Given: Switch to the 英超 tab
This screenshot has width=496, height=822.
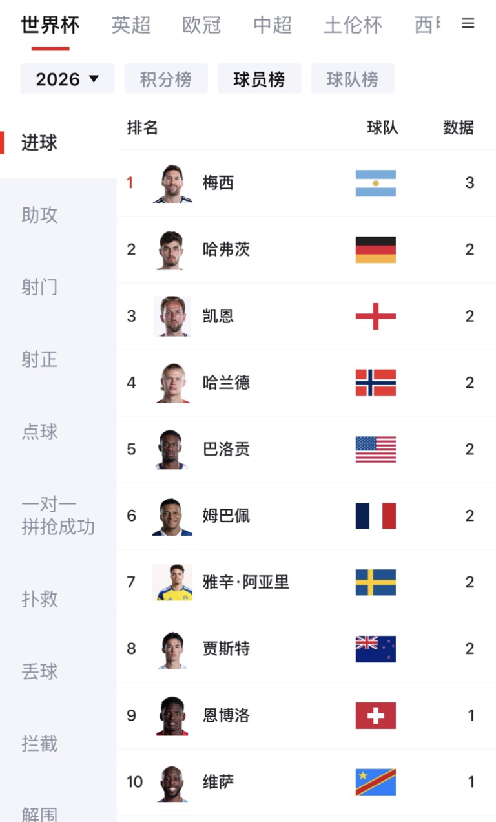Looking at the screenshot, I should [131, 25].
